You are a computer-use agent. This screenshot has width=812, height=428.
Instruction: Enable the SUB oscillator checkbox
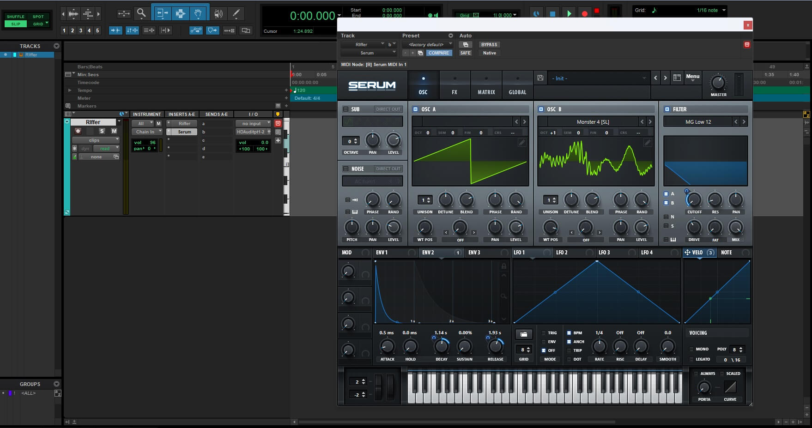pyautogui.click(x=345, y=109)
